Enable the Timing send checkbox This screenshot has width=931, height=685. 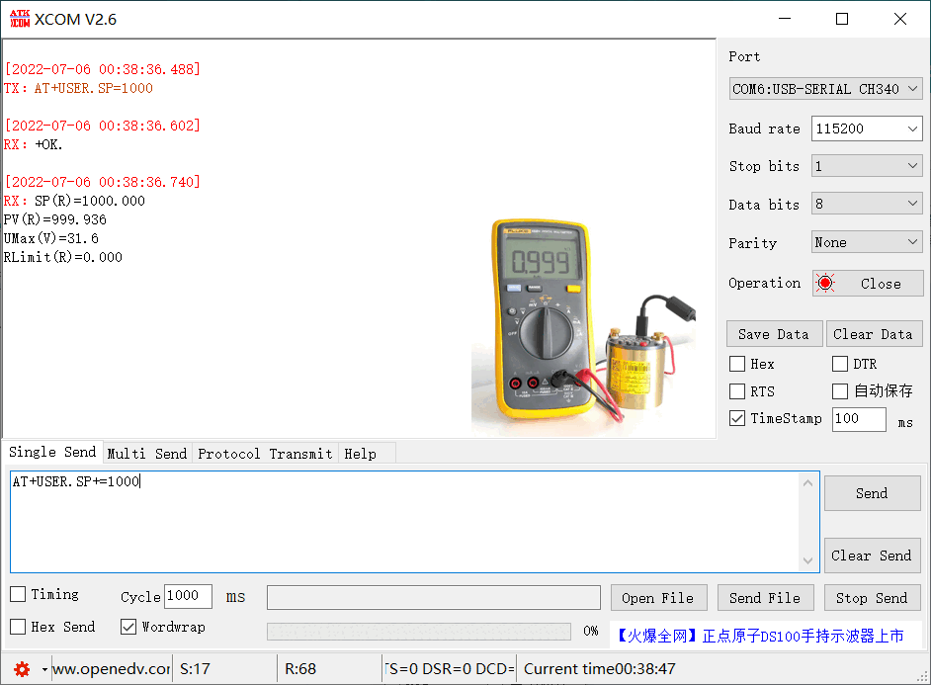18,594
